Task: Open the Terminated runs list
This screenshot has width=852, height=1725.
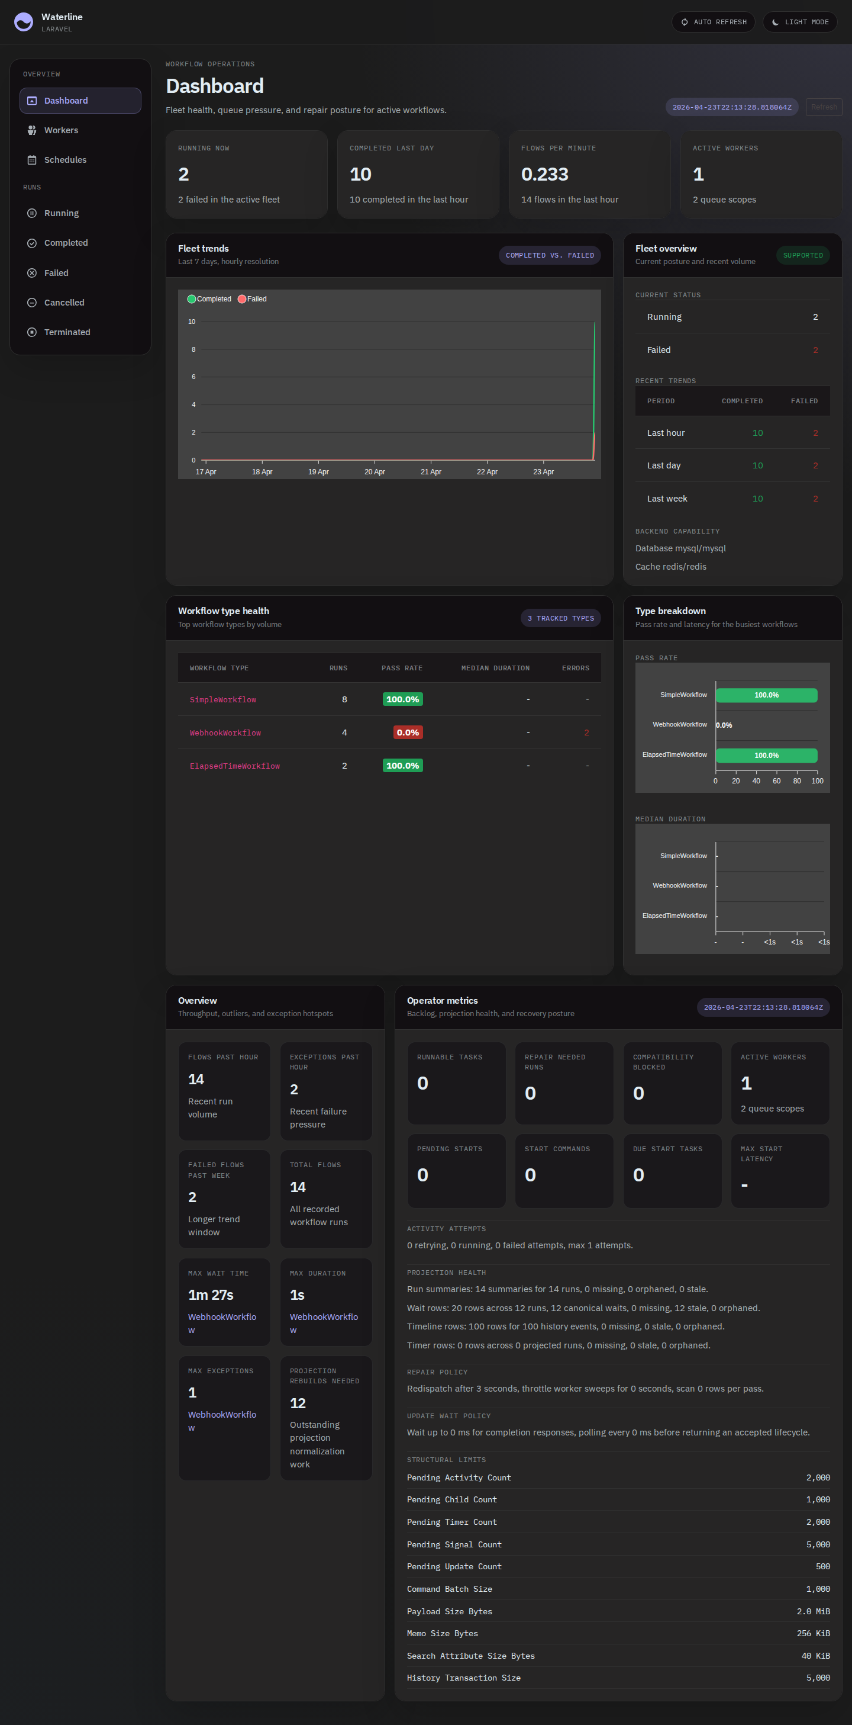Action: (x=80, y=332)
